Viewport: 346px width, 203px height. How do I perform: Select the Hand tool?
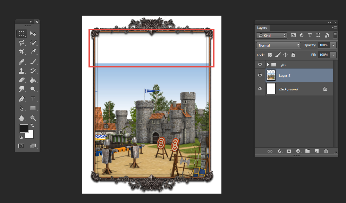pyautogui.click(x=22, y=118)
